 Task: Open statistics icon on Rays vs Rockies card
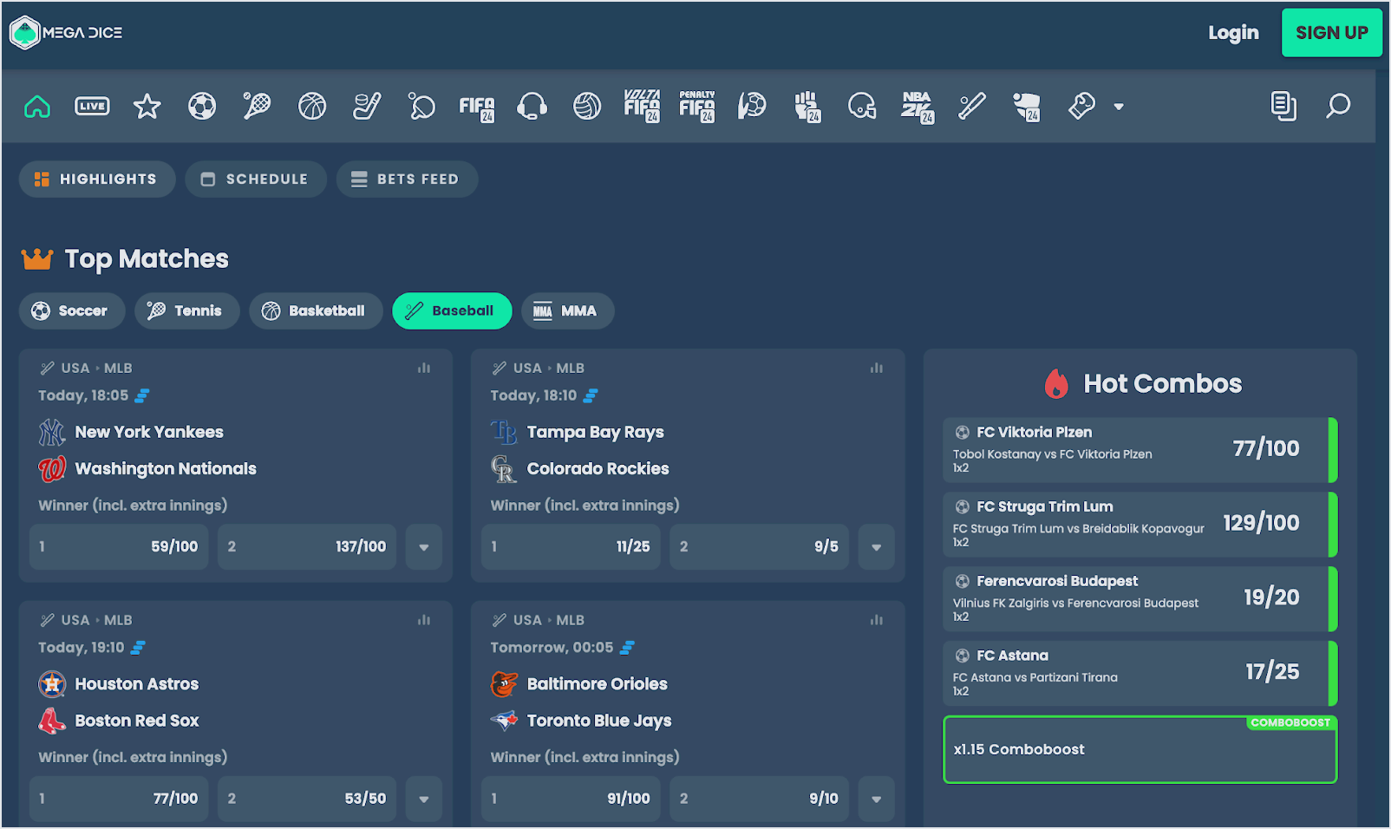[877, 369]
